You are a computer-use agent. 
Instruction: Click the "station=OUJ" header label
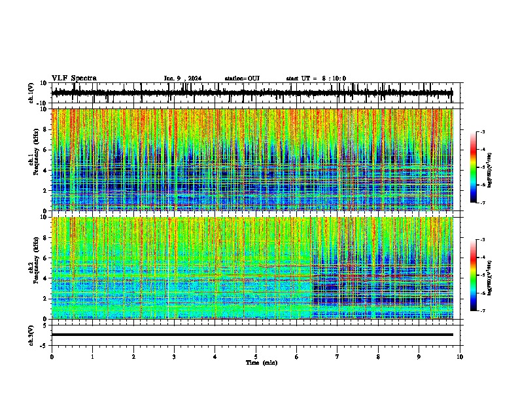click(x=242, y=78)
